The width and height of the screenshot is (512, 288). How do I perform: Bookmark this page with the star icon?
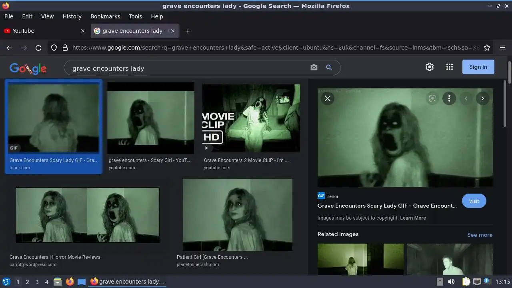[487, 48]
